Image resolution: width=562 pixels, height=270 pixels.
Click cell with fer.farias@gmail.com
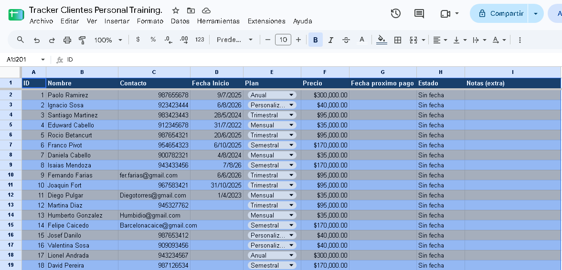click(x=154, y=175)
